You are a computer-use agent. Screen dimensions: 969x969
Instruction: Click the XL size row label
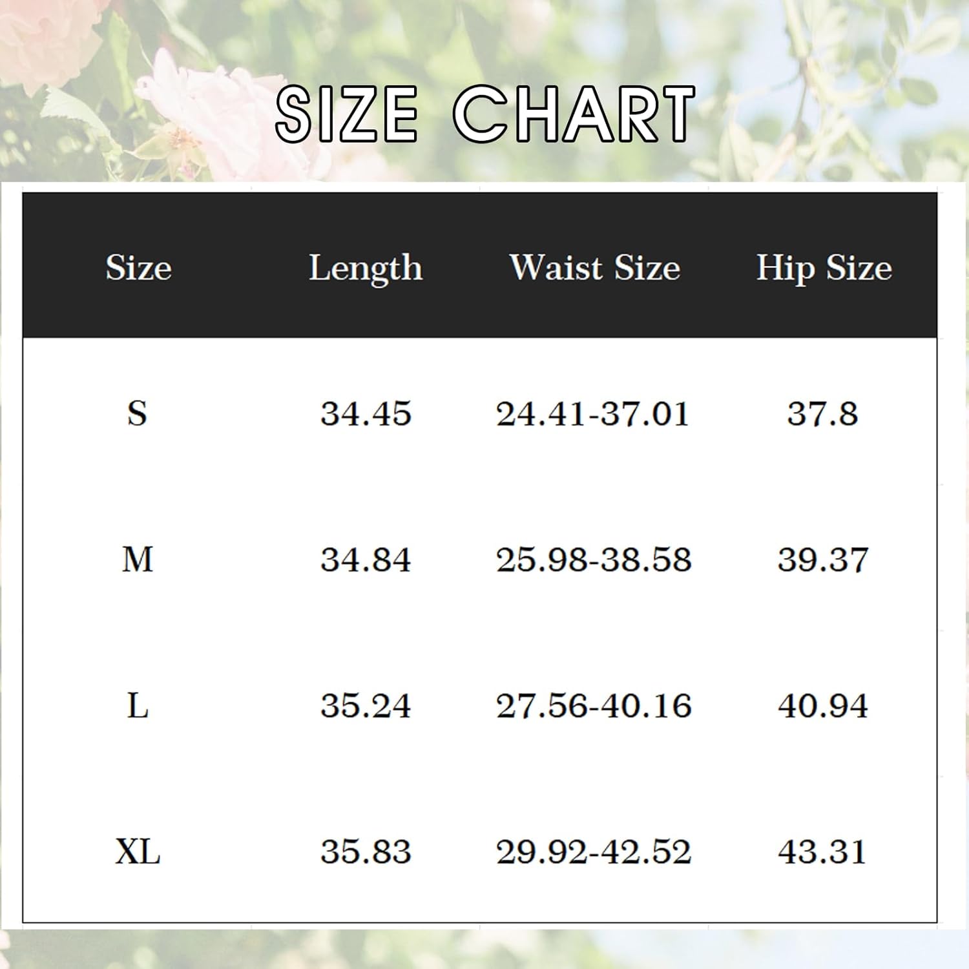137,851
